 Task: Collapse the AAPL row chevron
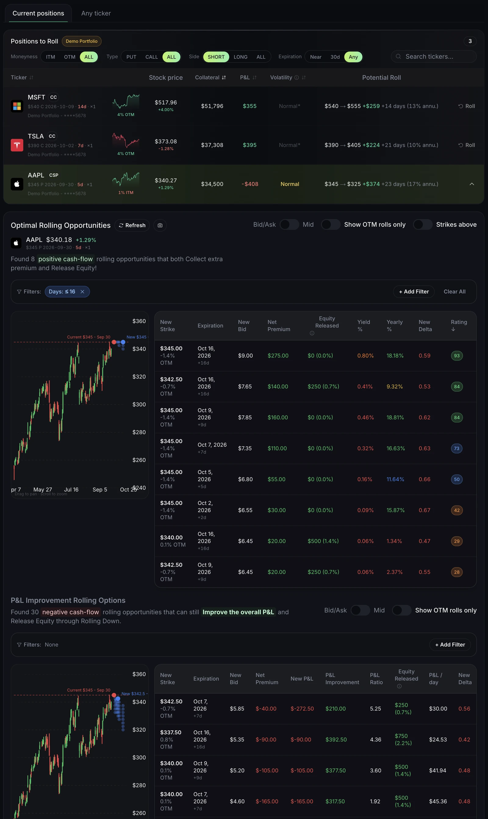click(472, 184)
